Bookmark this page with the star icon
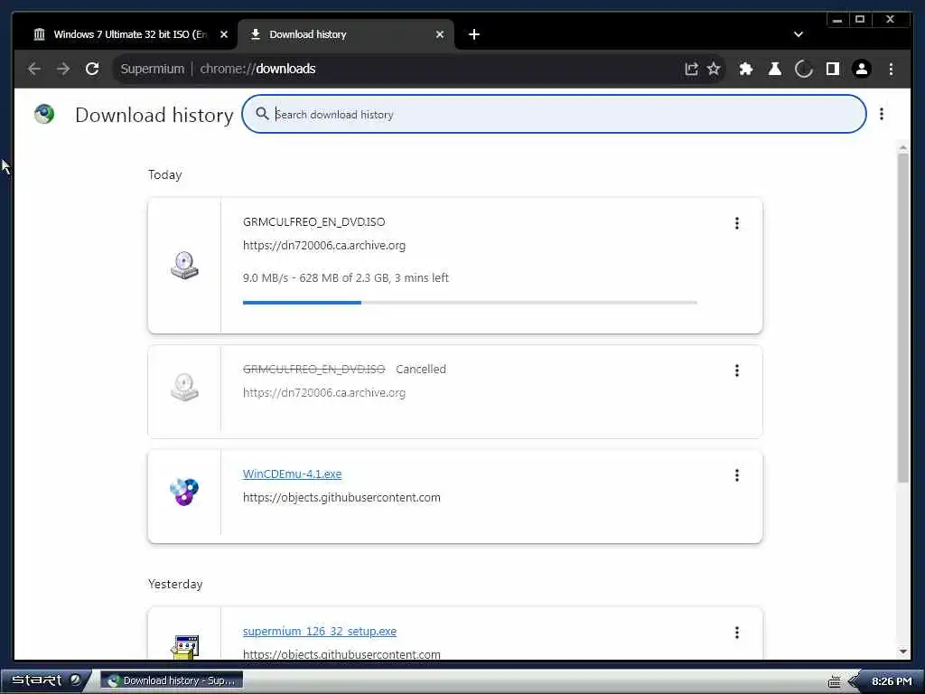The image size is (925, 694). [714, 69]
